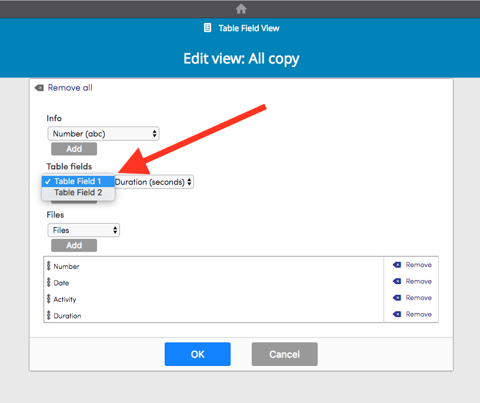The height and width of the screenshot is (403, 480).
Task: Remove the Date field from the list
Action: click(411, 281)
